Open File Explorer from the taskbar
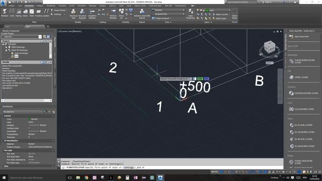322x181 pixels. coord(78,177)
